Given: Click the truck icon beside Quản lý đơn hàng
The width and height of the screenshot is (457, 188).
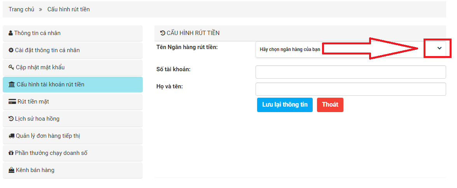Looking at the screenshot, I should [x=12, y=136].
